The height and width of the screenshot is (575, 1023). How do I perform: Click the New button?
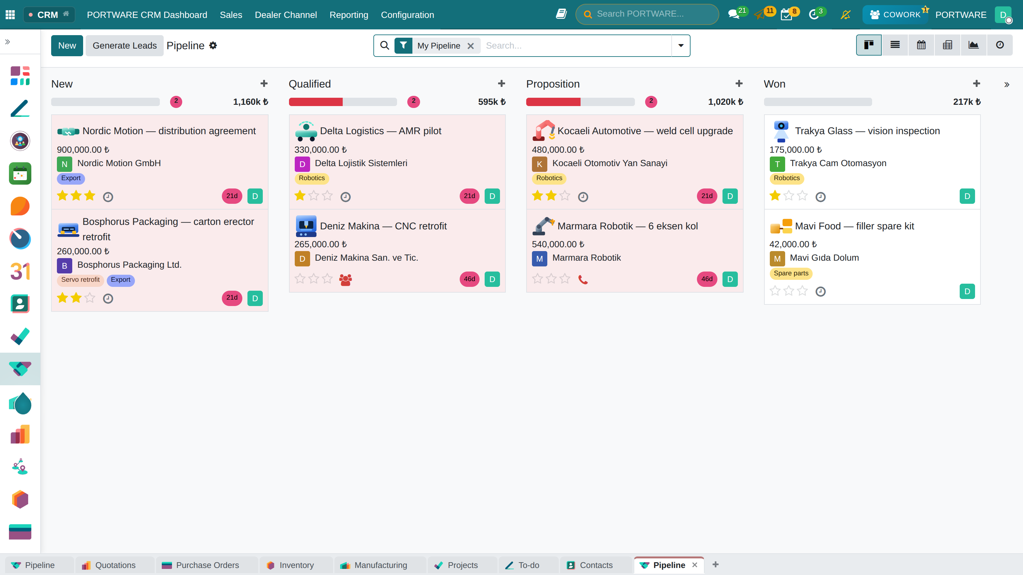(x=67, y=46)
